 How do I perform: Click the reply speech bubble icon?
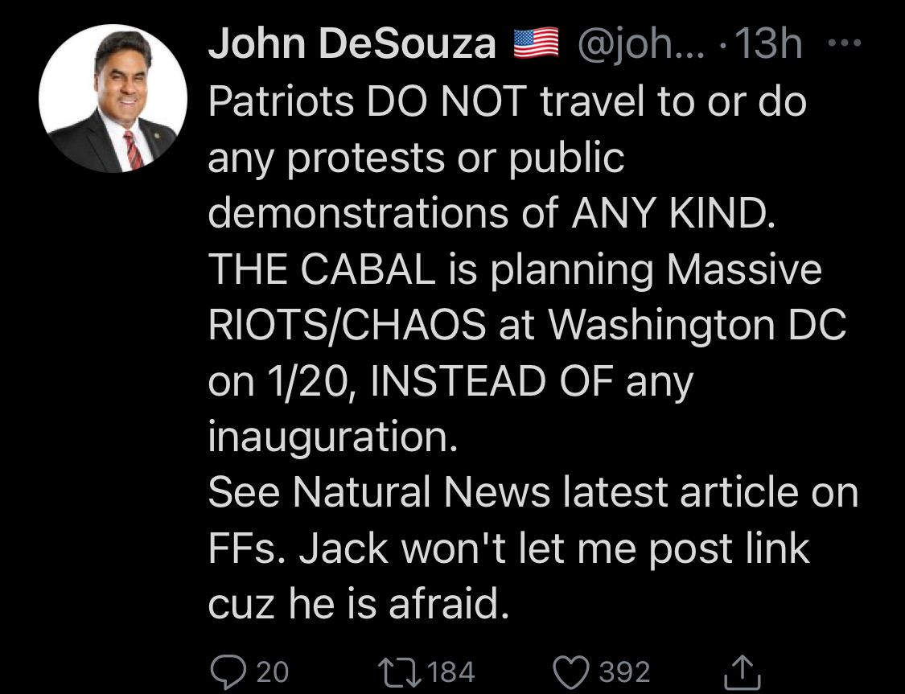[x=228, y=671]
